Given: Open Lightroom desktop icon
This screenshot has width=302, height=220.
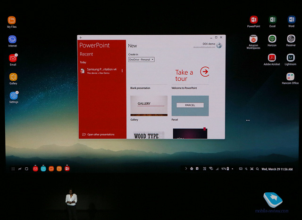Looking at the screenshot, I should point(291,57).
